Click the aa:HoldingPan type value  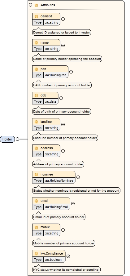[x=56, y=75]
